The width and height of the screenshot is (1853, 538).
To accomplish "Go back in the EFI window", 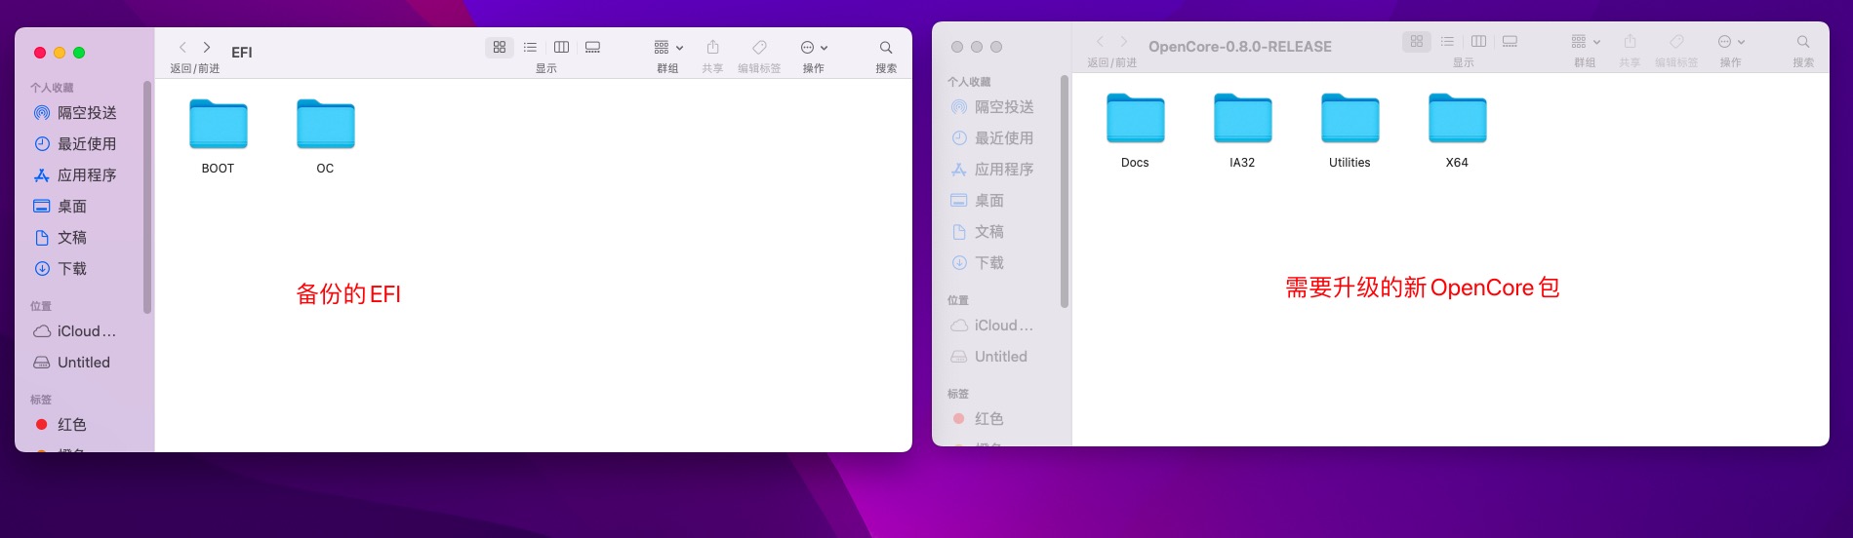I will tap(182, 47).
